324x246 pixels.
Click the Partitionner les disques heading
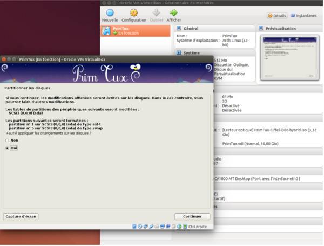click(x=28, y=88)
